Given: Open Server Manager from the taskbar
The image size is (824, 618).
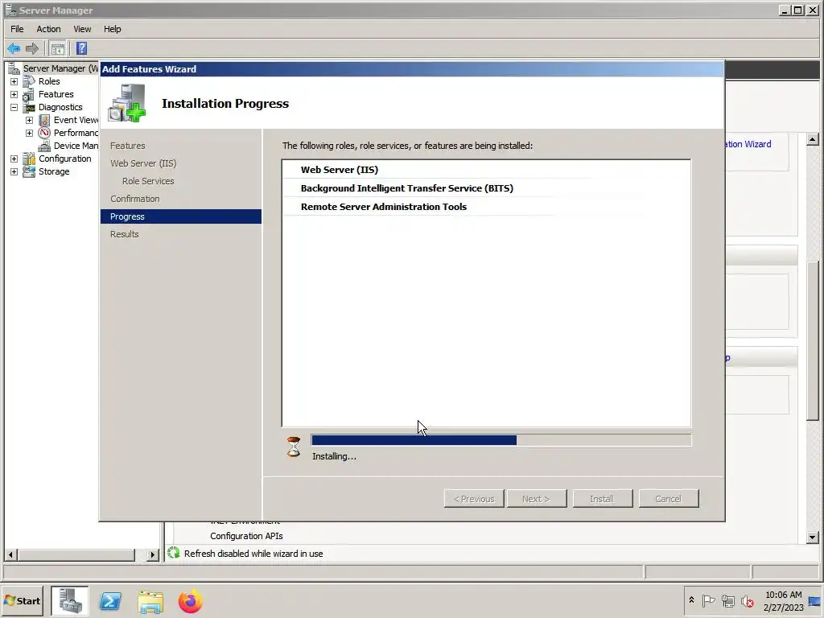Looking at the screenshot, I should pos(70,601).
